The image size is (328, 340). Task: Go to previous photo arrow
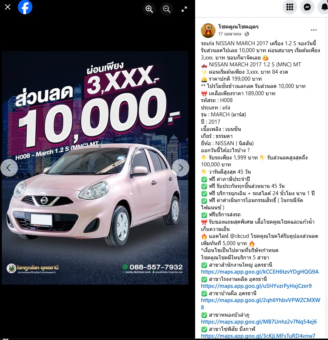pyautogui.click(x=9, y=168)
